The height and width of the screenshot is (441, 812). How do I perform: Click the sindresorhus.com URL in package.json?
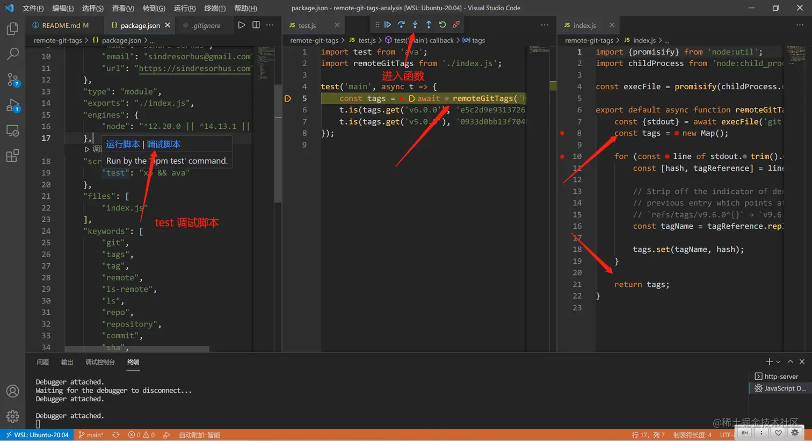(194, 68)
